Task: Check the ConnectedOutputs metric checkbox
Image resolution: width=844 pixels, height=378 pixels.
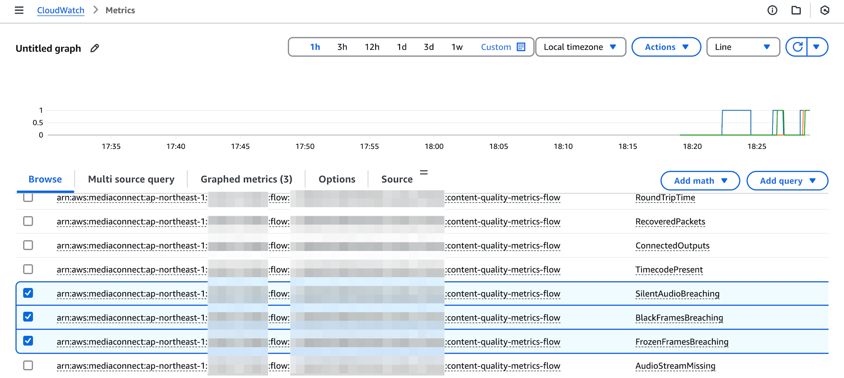Action: coord(28,245)
